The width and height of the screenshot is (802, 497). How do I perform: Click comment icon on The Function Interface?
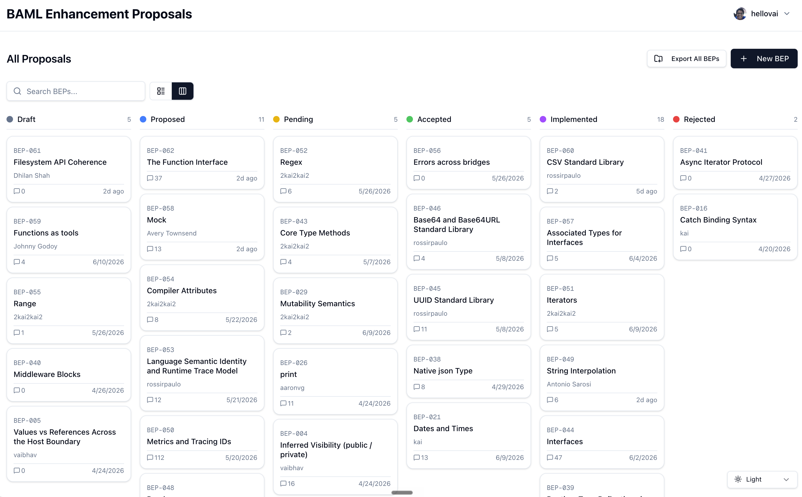click(x=150, y=178)
